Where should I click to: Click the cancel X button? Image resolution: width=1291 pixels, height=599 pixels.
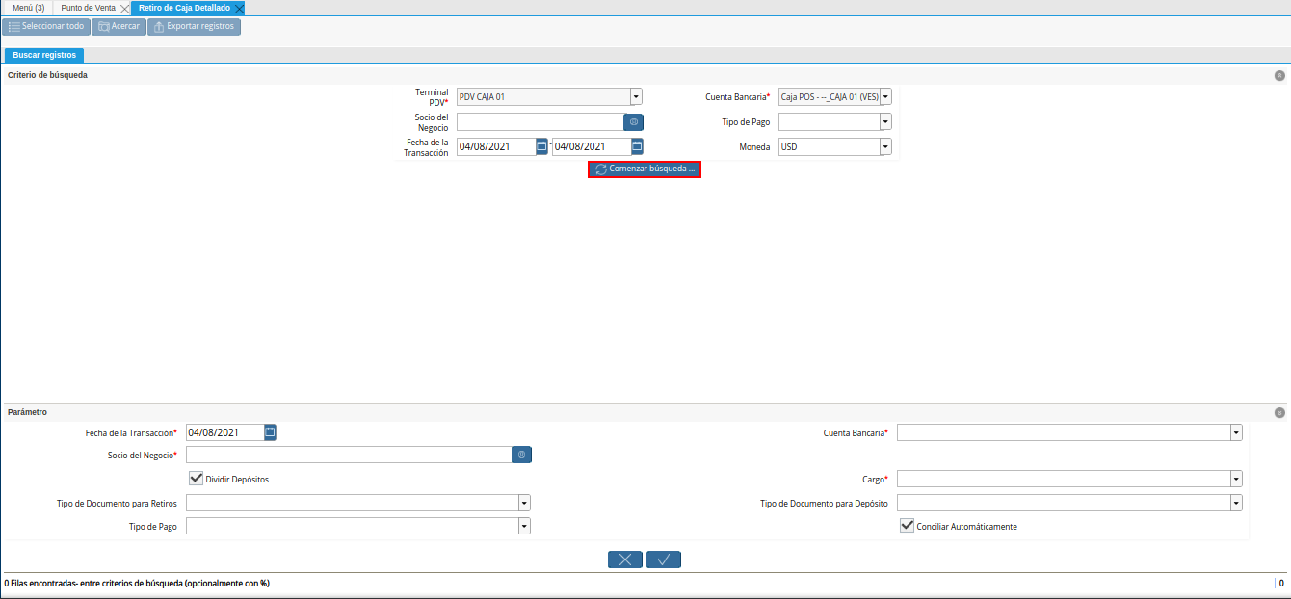coord(625,560)
